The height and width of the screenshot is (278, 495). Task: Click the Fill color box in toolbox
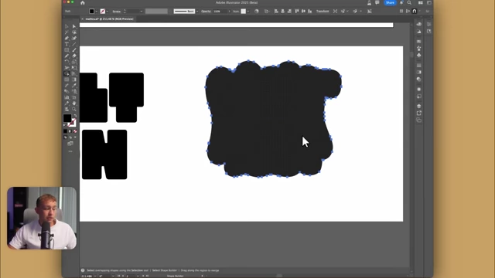tap(67, 118)
